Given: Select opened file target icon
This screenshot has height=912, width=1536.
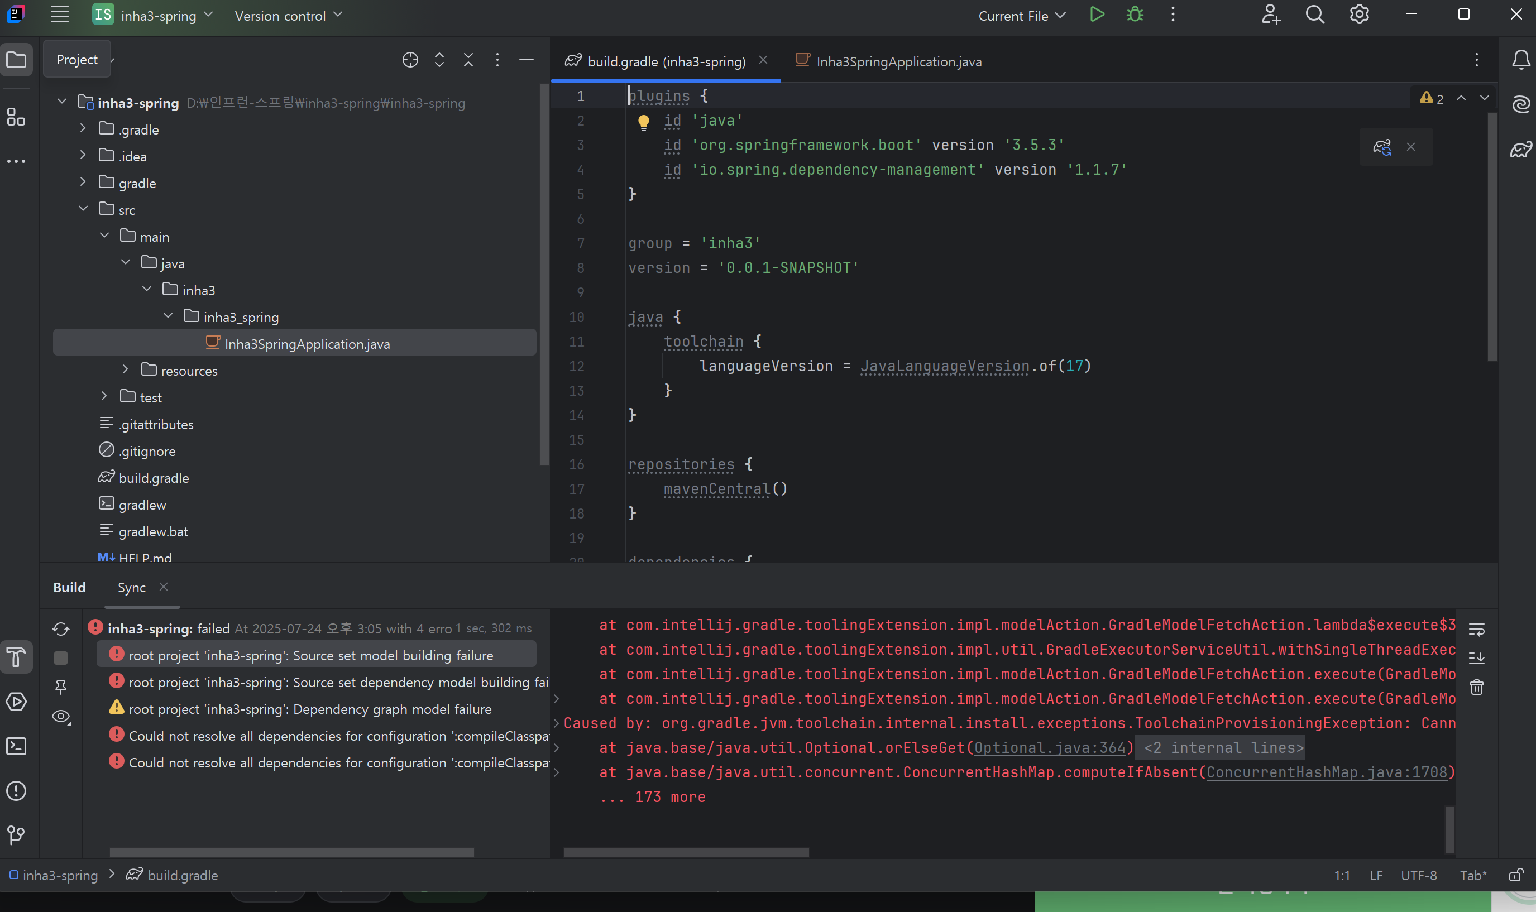Looking at the screenshot, I should (x=410, y=60).
